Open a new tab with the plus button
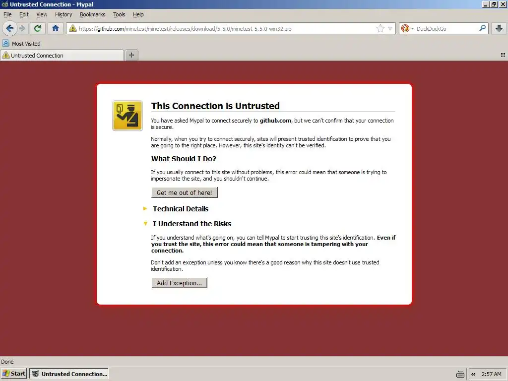The height and width of the screenshot is (381, 508). point(131,55)
